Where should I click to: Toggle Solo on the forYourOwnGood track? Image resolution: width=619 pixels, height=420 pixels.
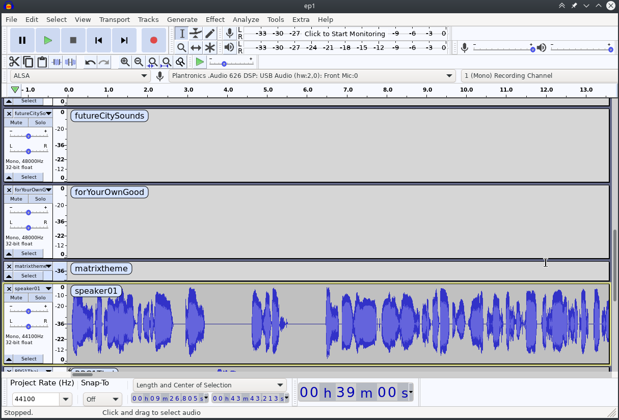tap(40, 199)
